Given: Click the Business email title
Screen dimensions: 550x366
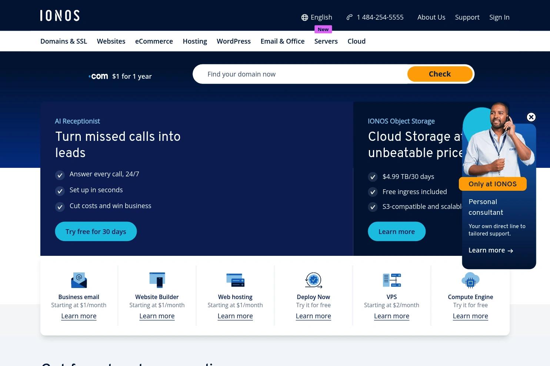Looking at the screenshot, I should (79, 297).
